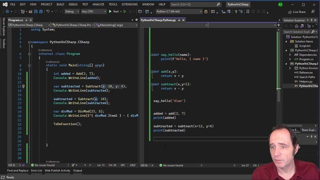Click the Visual Studio logo icon
Viewport: 320px width, 180px height.
pyautogui.click(x=5, y=4)
